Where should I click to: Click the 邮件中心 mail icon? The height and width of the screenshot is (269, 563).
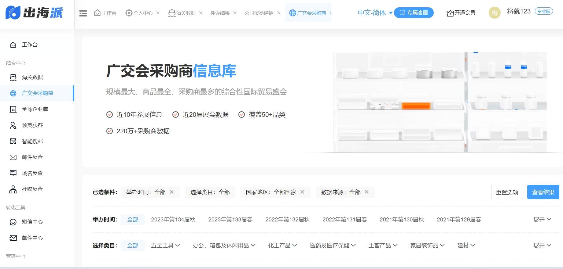pos(13,238)
